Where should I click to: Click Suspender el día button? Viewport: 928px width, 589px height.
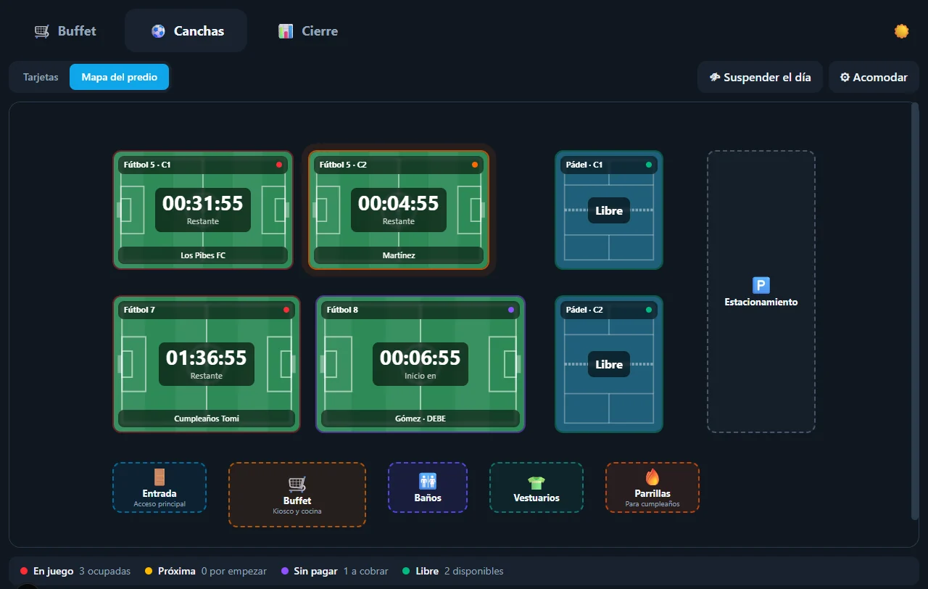760,77
